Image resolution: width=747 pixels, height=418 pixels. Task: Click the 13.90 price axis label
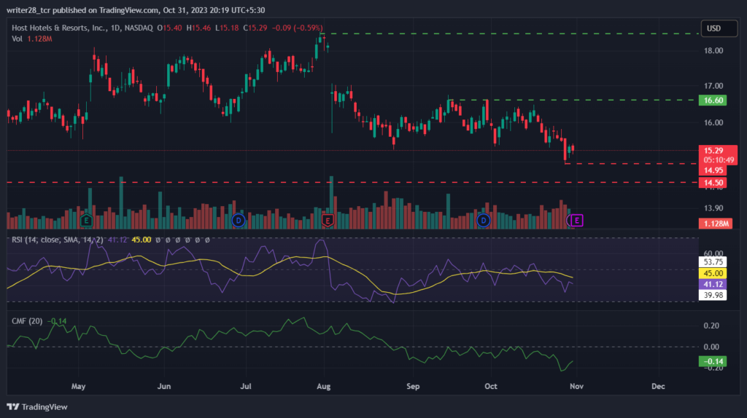click(713, 208)
